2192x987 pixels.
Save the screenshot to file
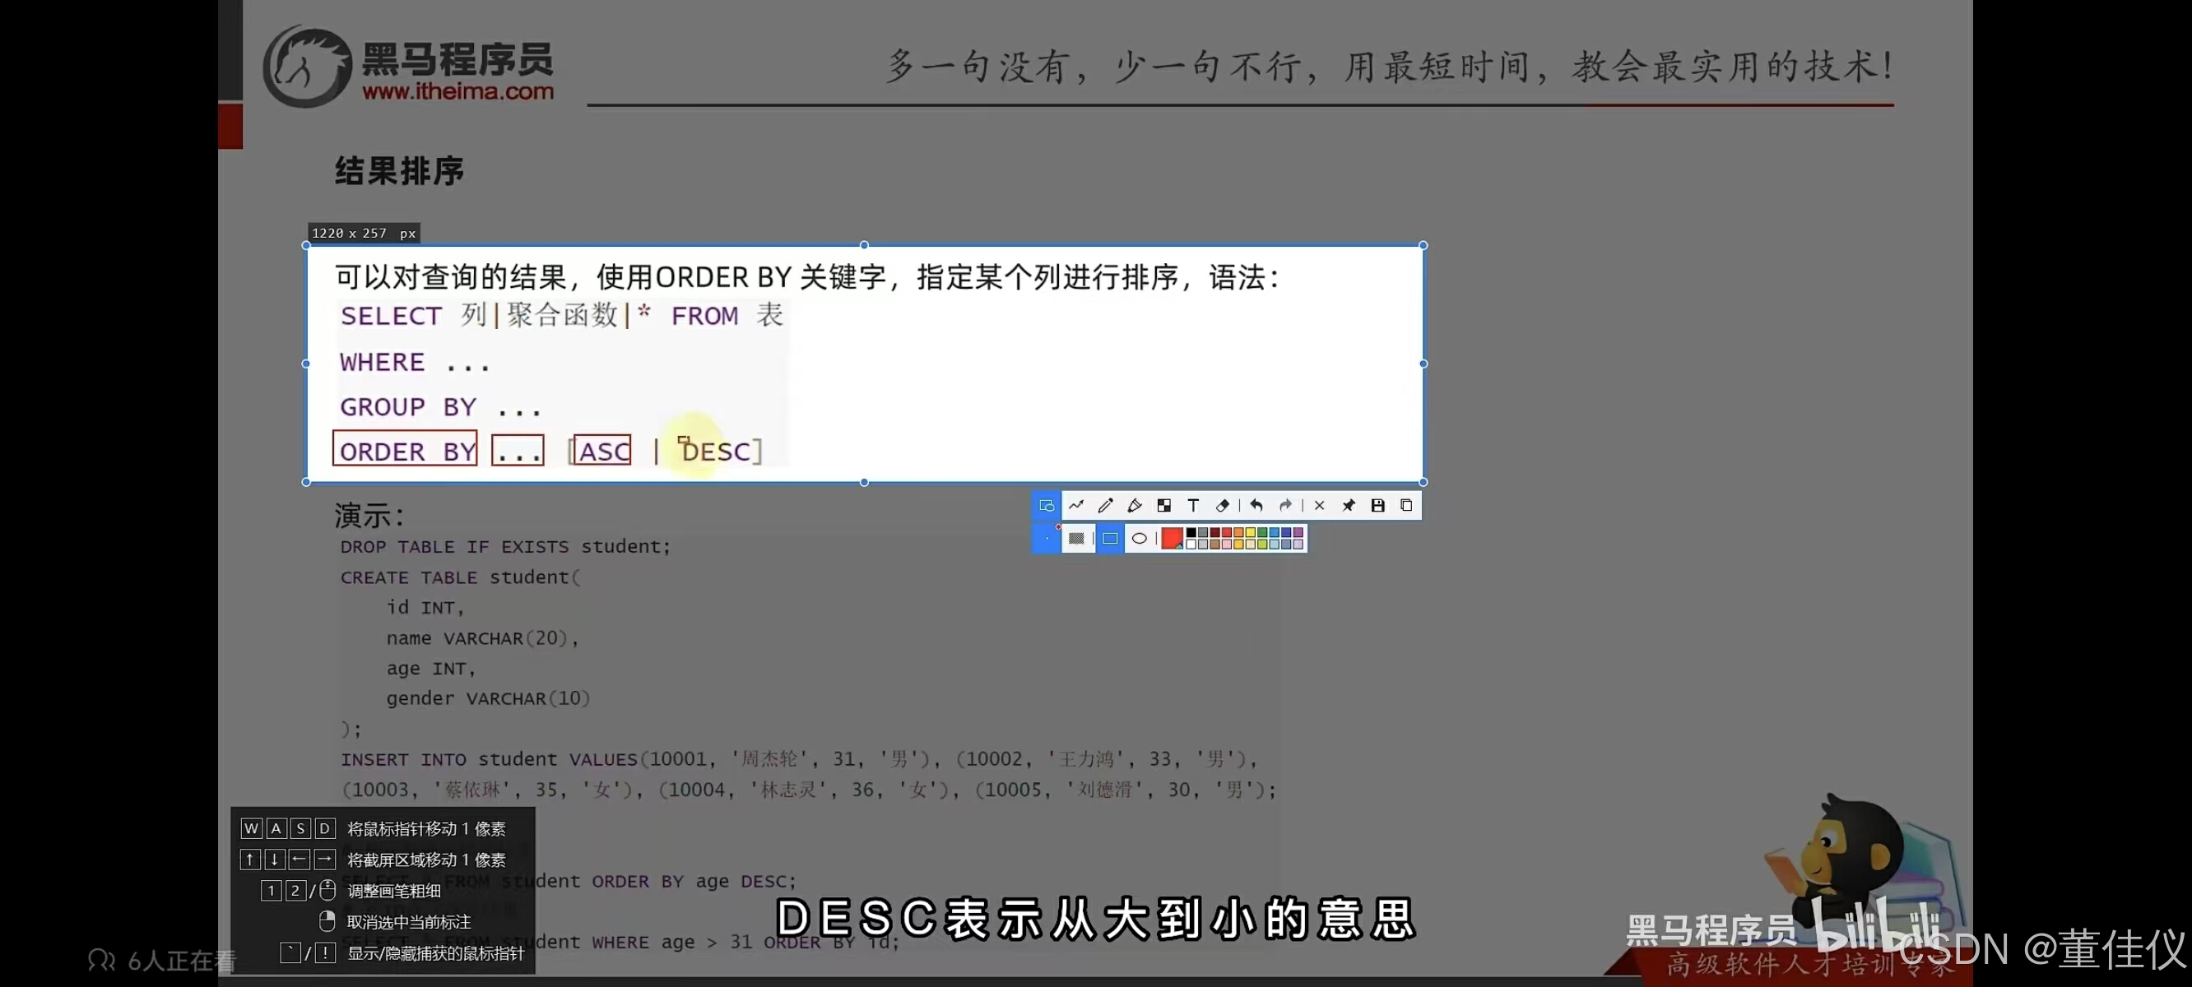tap(1377, 505)
